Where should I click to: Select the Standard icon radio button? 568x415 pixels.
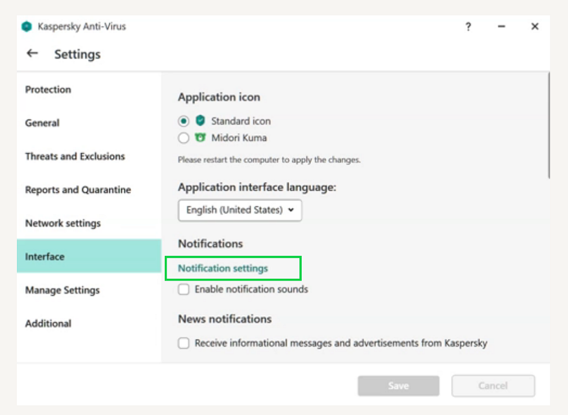[184, 121]
